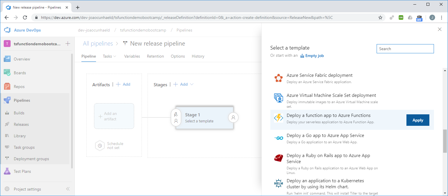Click Apply for Azure Functions template
Image resolution: width=448 pixels, height=196 pixels.
(418, 120)
